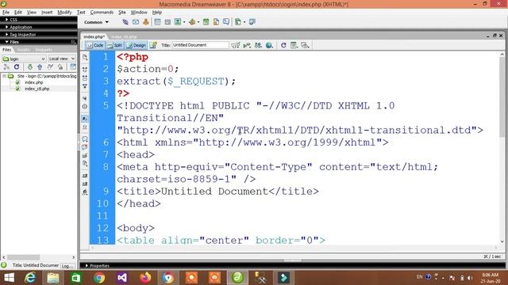
Task: Click the Expand/Collapse Files panel icon
Action: 73,66
